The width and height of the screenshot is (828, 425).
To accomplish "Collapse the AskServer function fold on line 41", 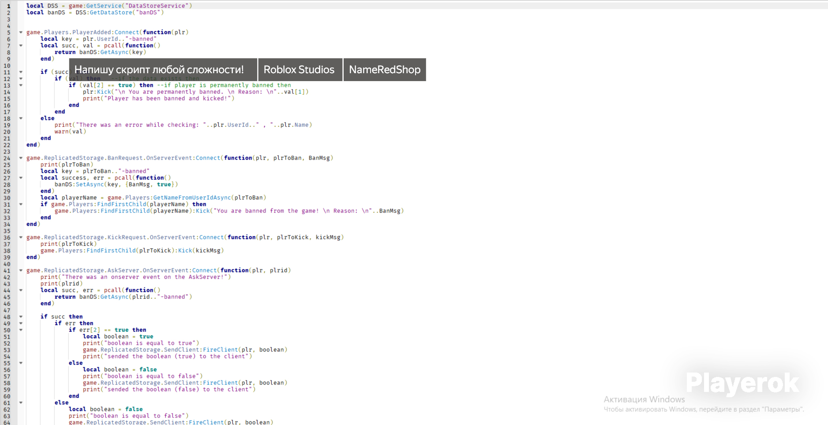I will coord(21,270).
